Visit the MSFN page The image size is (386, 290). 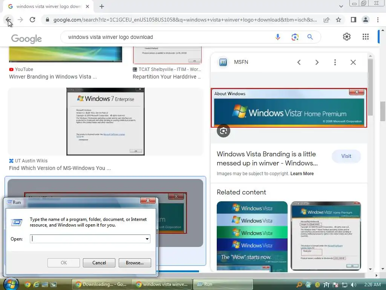(346, 156)
